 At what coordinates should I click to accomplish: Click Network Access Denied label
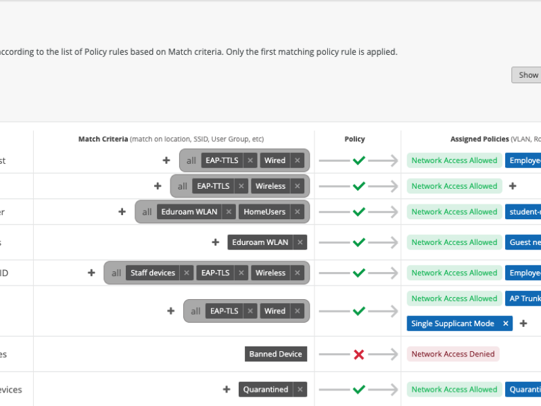pos(453,354)
